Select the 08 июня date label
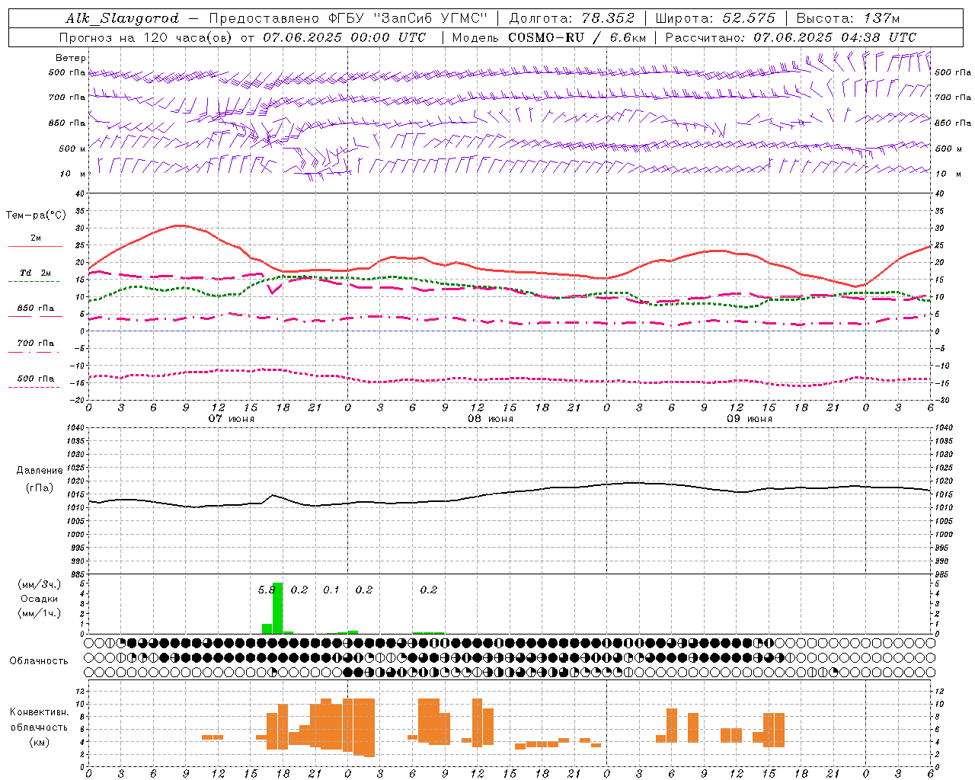This screenshot has height=780, width=975. pos(491,418)
